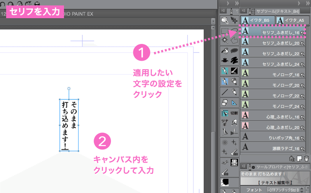Select the 心理_ふきだし_20 text sub tool
Screen dimensions: 311x193
click(273, 126)
